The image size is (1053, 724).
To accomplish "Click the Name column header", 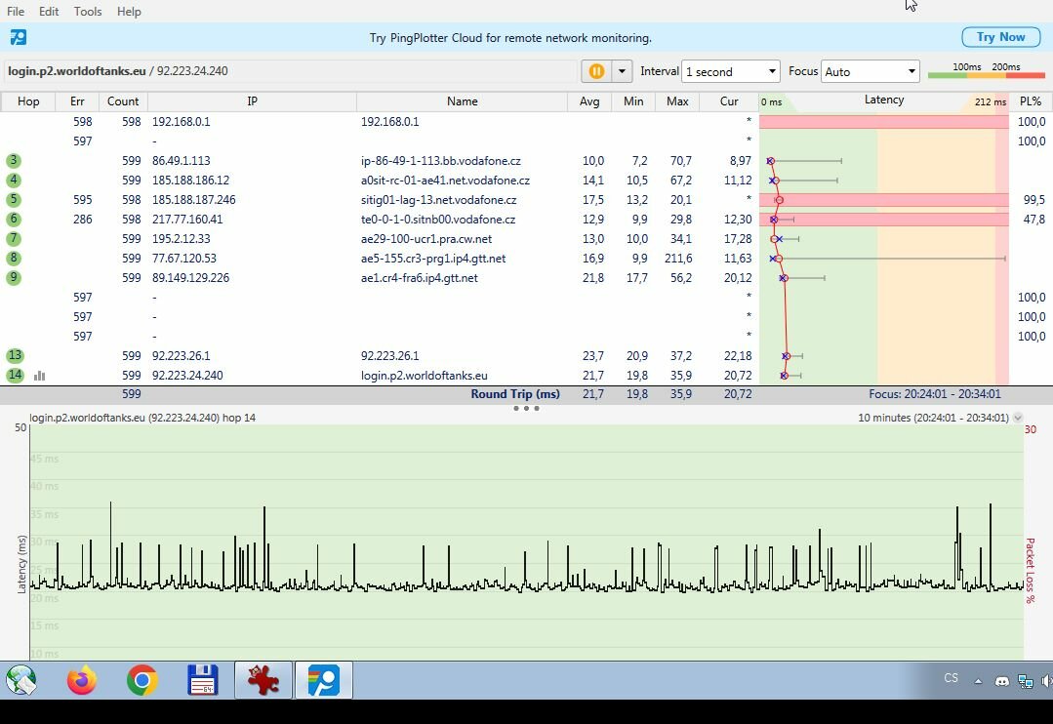I will point(462,101).
